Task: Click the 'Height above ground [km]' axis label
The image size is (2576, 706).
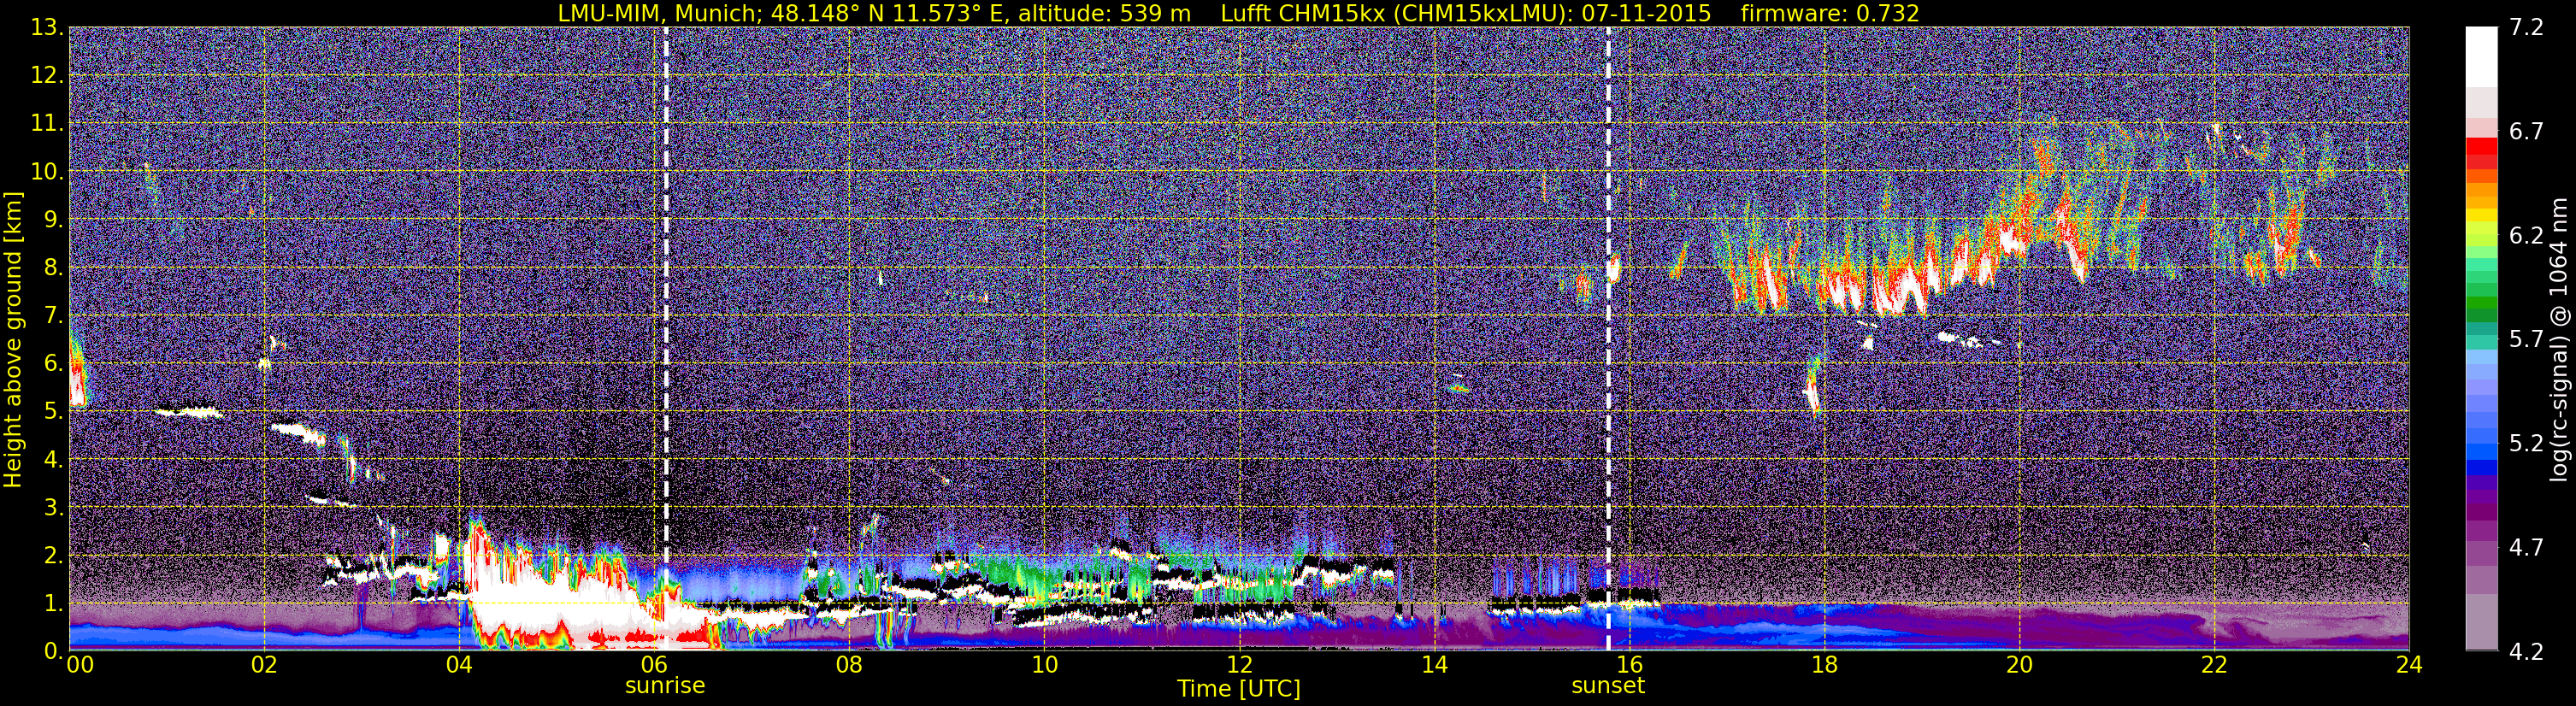Action: [x=13, y=339]
